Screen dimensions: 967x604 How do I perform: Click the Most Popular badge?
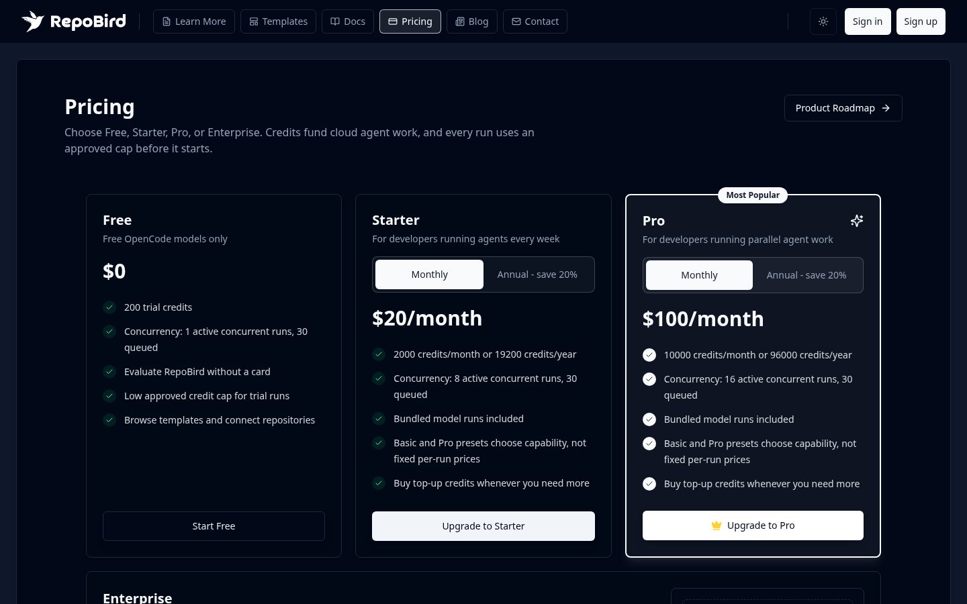pyautogui.click(x=753, y=195)
